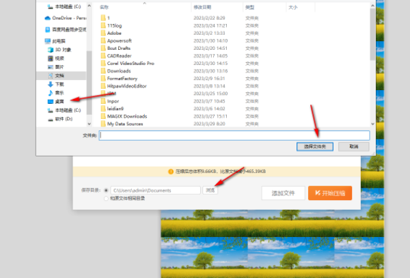Select the Inpor folder name
This screenshot has width=410, height=278.
[x=113, y=101]
